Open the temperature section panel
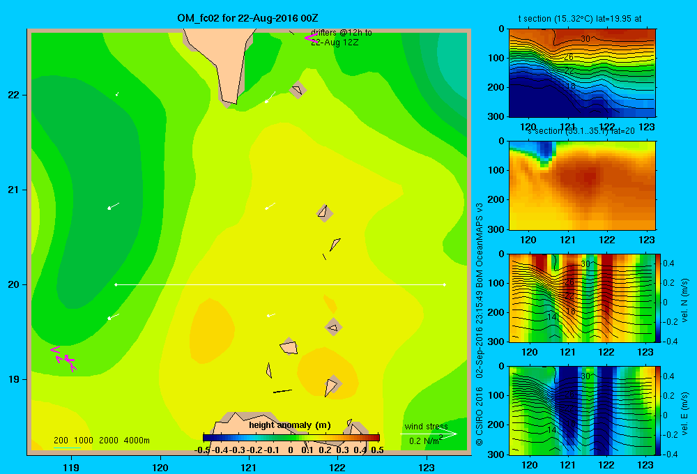This screenshot has width=697, height=474. click(x=582, y=73)
